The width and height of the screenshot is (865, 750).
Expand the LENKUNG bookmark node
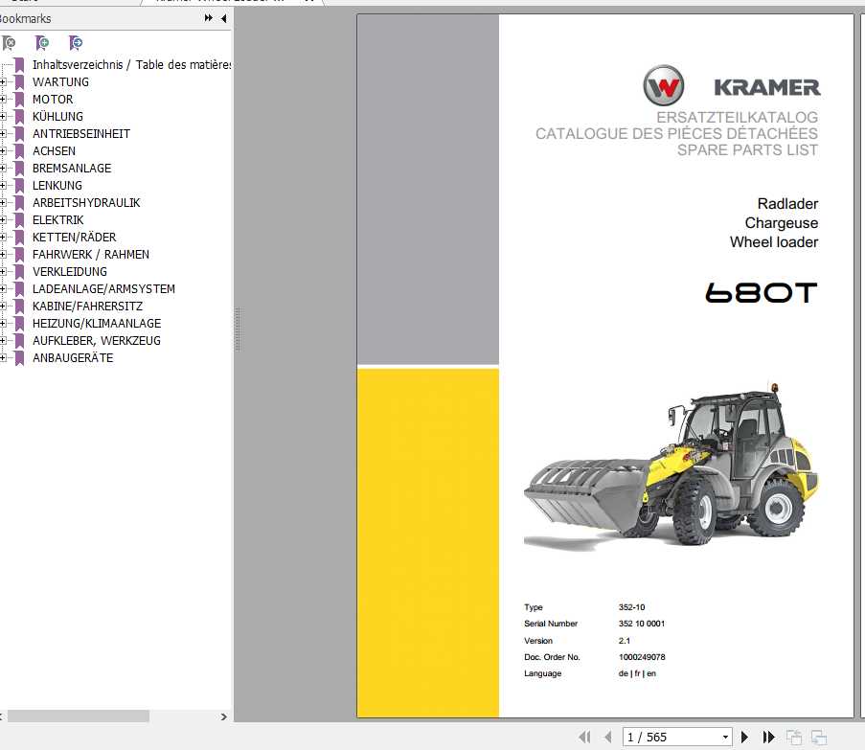click(x=3, y=185)
